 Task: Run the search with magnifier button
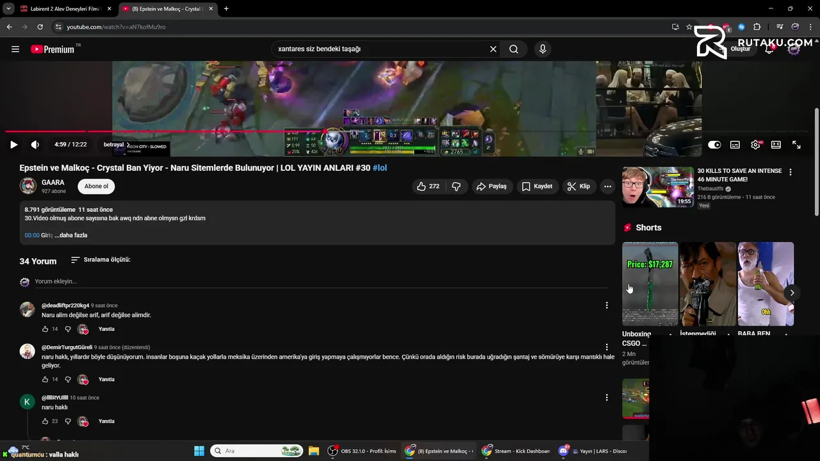514,49
